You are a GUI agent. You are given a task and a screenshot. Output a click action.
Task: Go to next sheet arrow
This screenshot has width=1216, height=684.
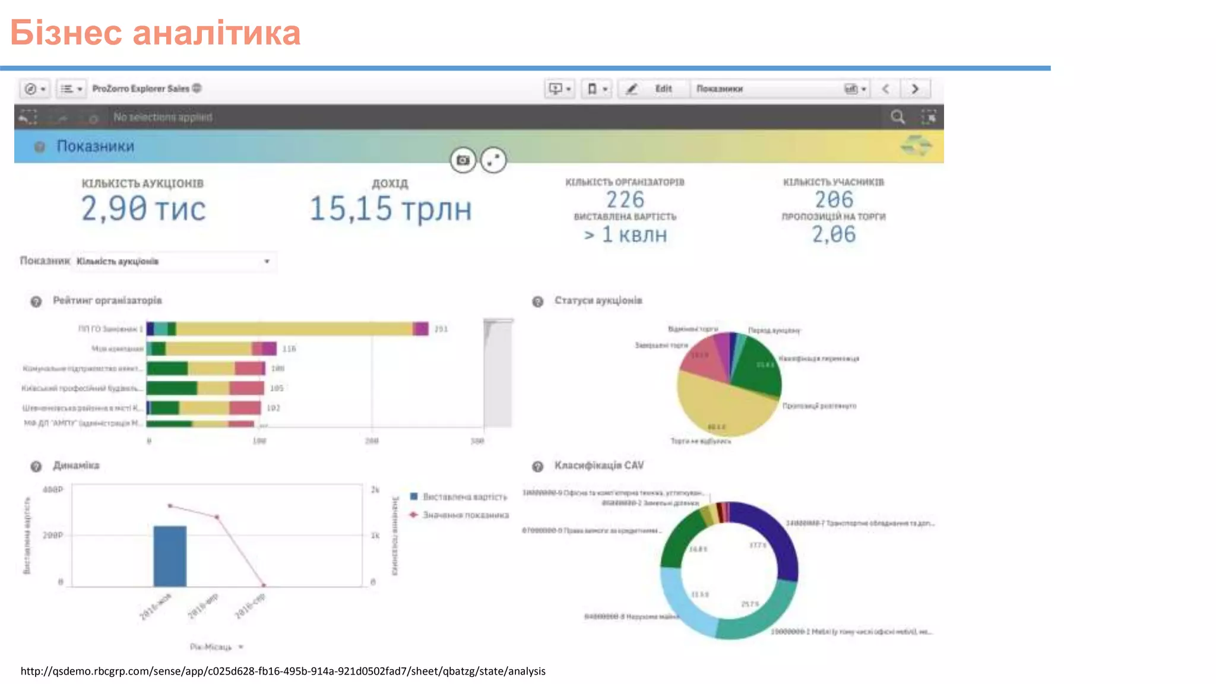coord(915,89)
